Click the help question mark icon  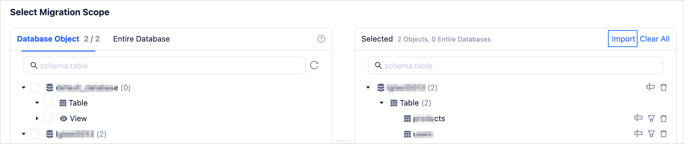click(321, 39)
